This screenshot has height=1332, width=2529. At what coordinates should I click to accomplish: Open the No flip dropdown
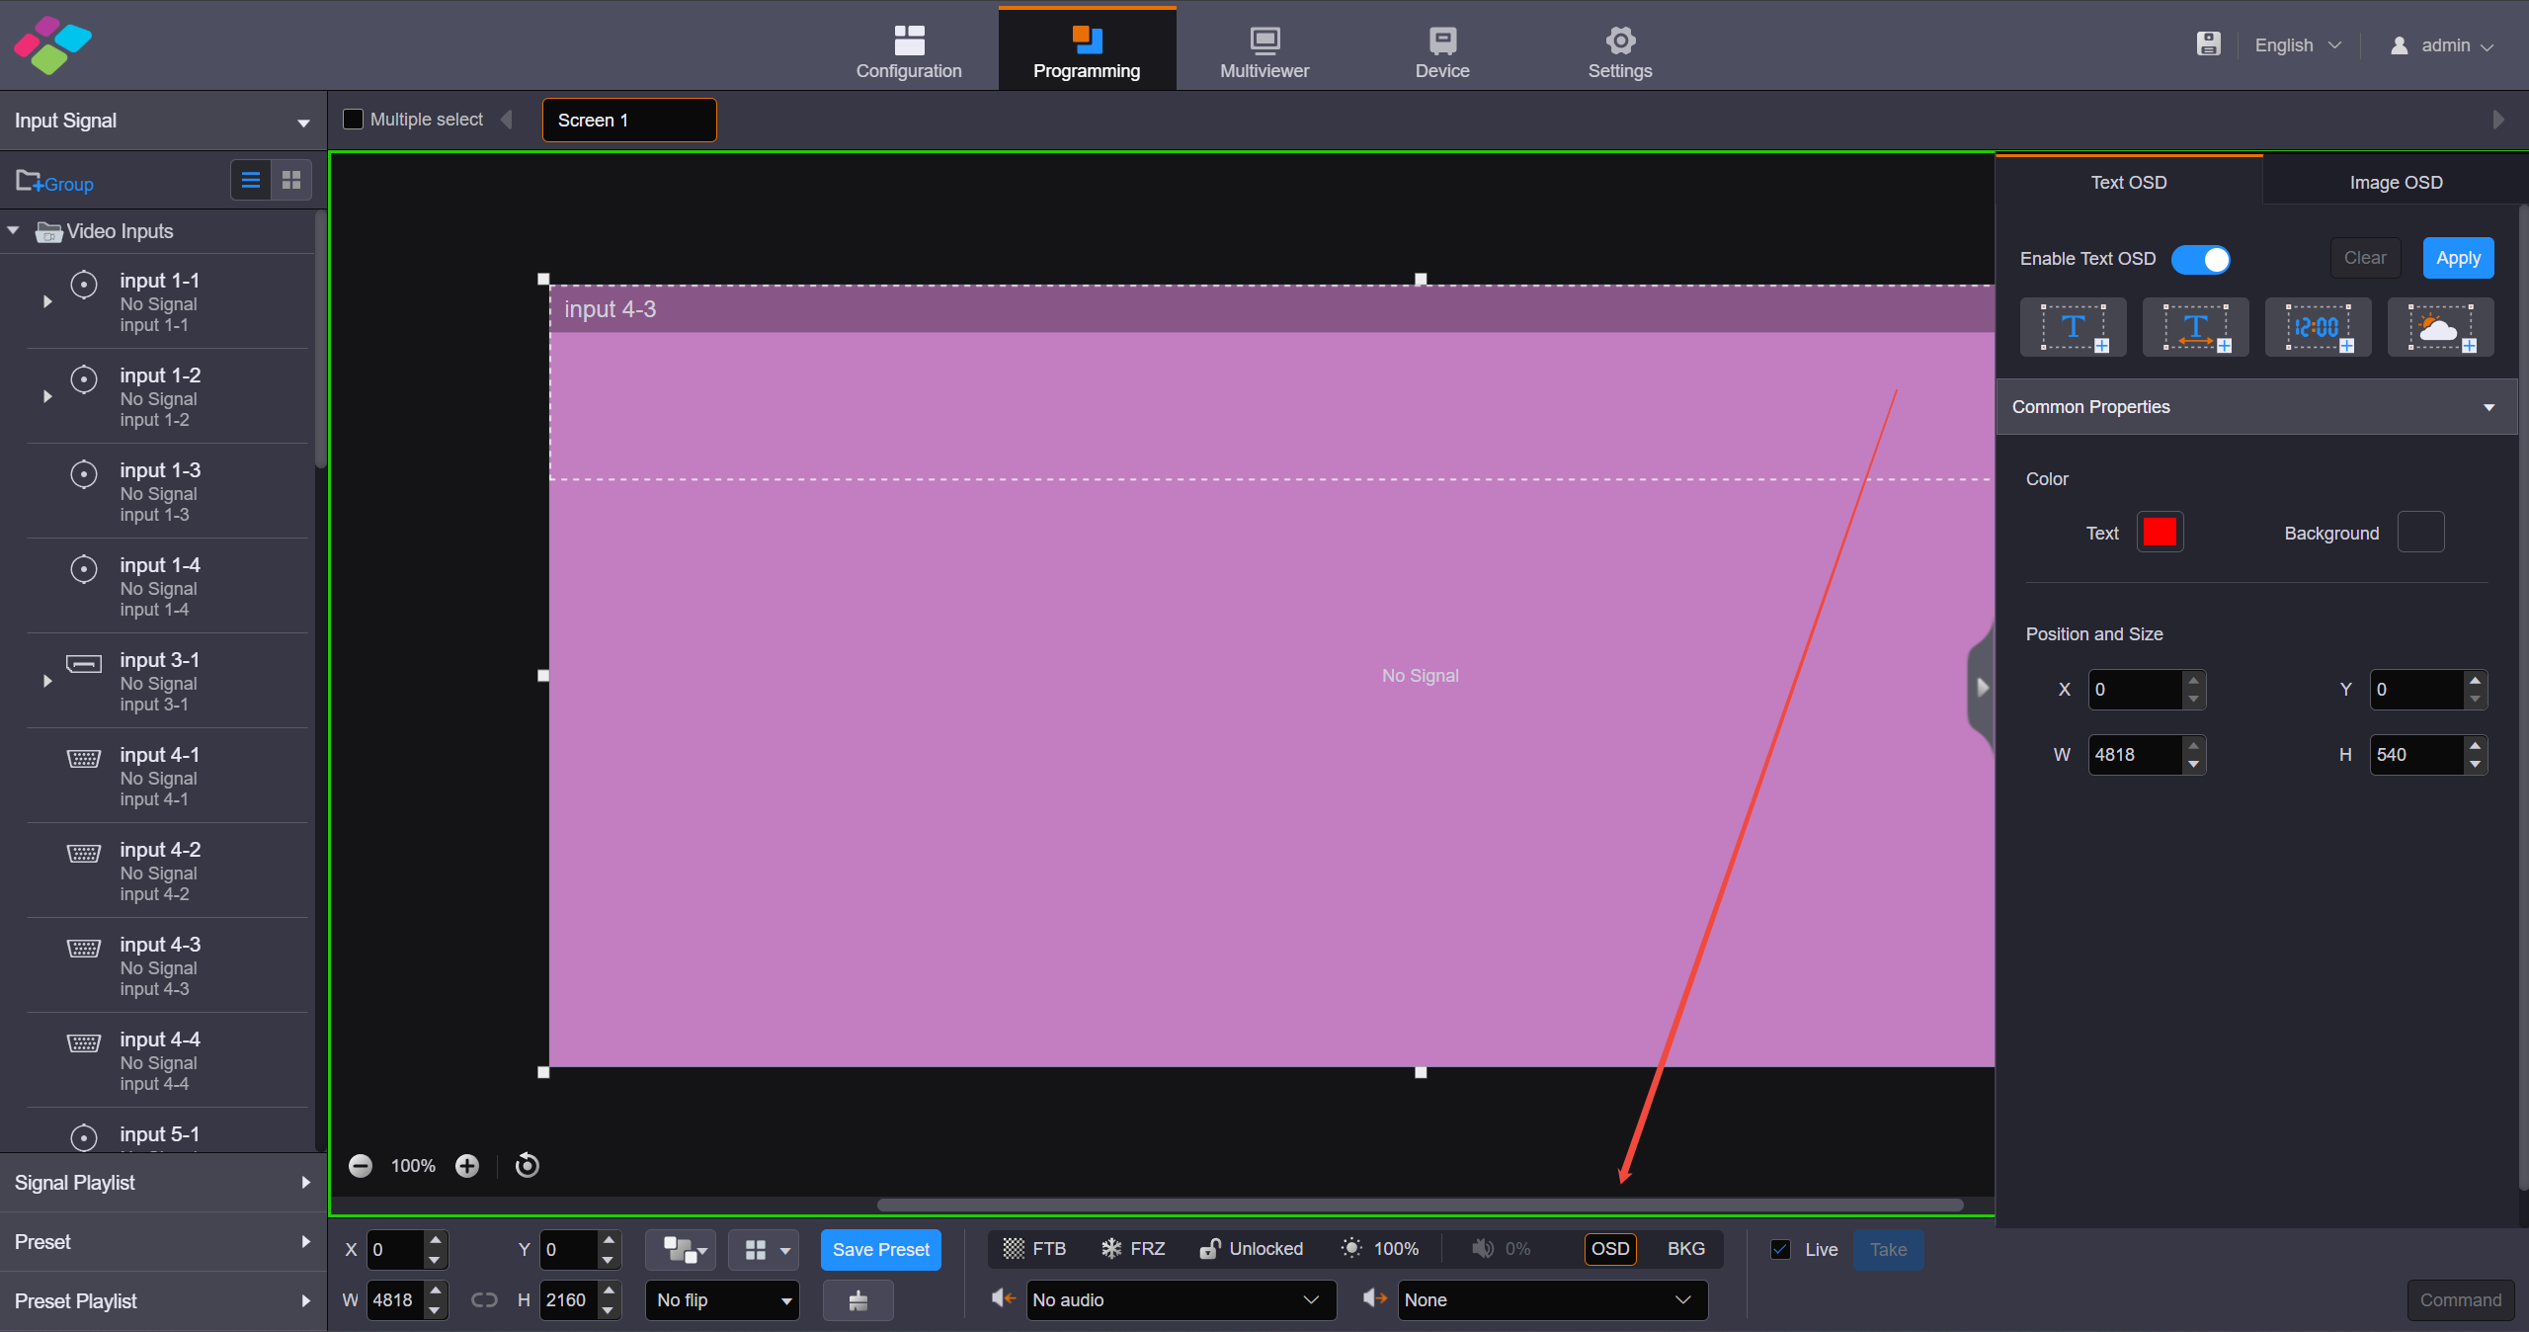(x=722, y=1300)
